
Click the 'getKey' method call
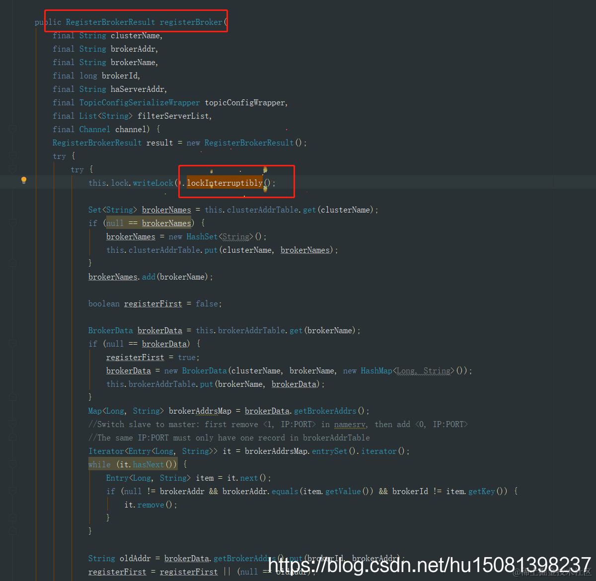point(482,491)
